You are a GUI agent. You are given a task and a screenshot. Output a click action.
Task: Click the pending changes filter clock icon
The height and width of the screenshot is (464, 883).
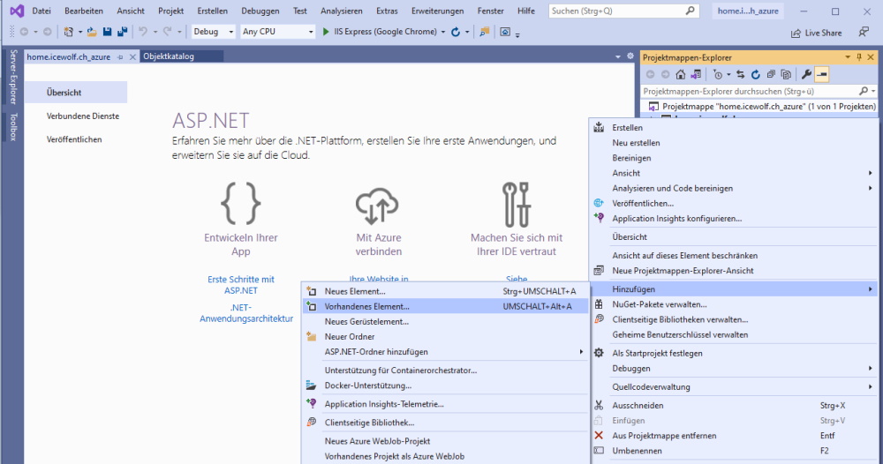click(717, 74)
